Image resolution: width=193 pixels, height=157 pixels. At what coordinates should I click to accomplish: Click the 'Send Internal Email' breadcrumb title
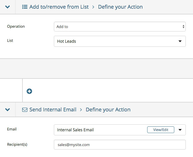53,110
